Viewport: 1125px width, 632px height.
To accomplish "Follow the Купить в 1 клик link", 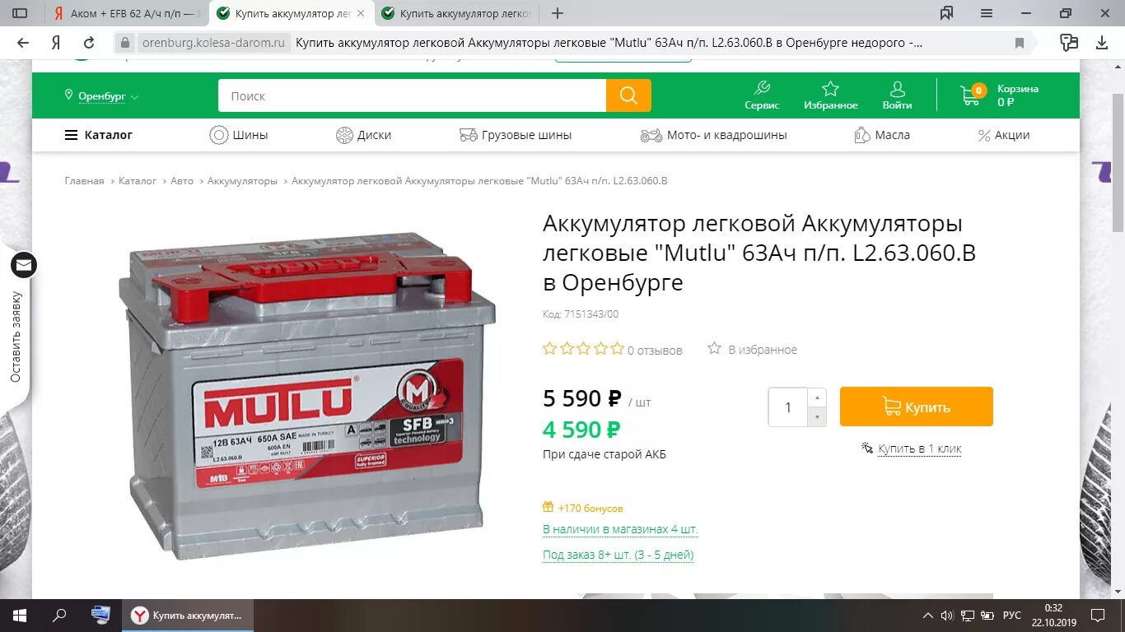I will tap(919, 448).
